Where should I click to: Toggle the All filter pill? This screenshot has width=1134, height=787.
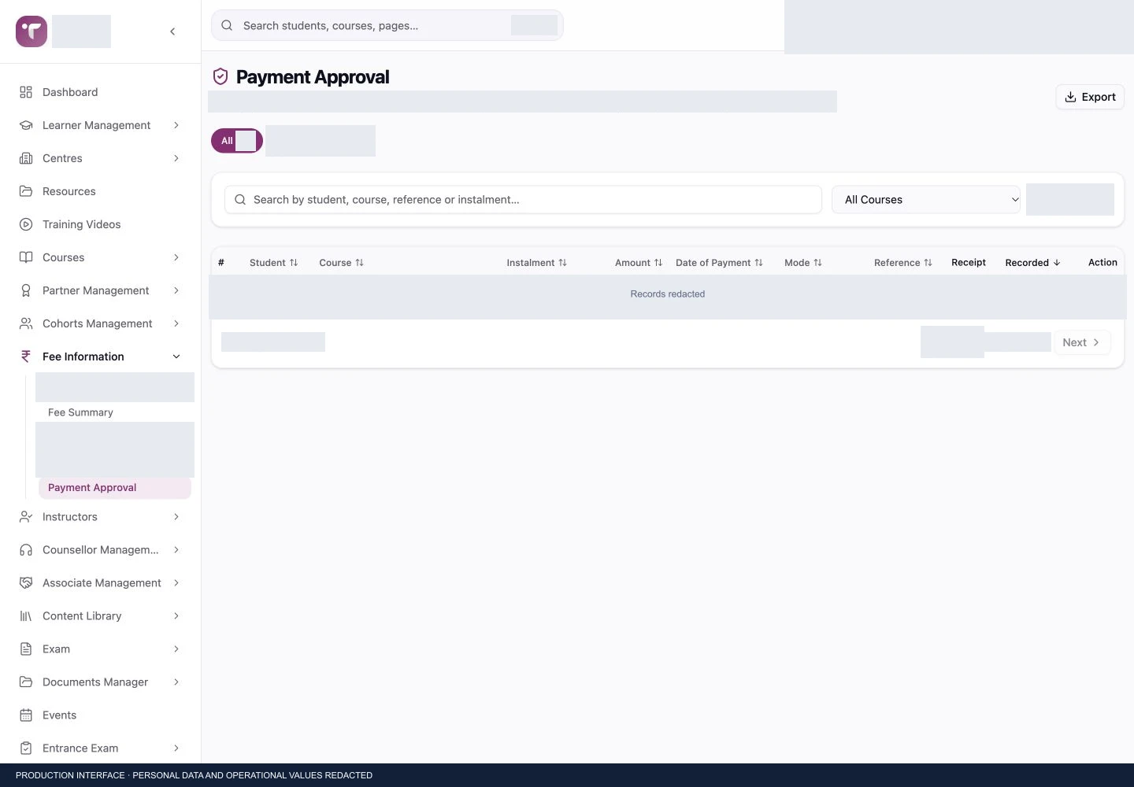[237, 141]
